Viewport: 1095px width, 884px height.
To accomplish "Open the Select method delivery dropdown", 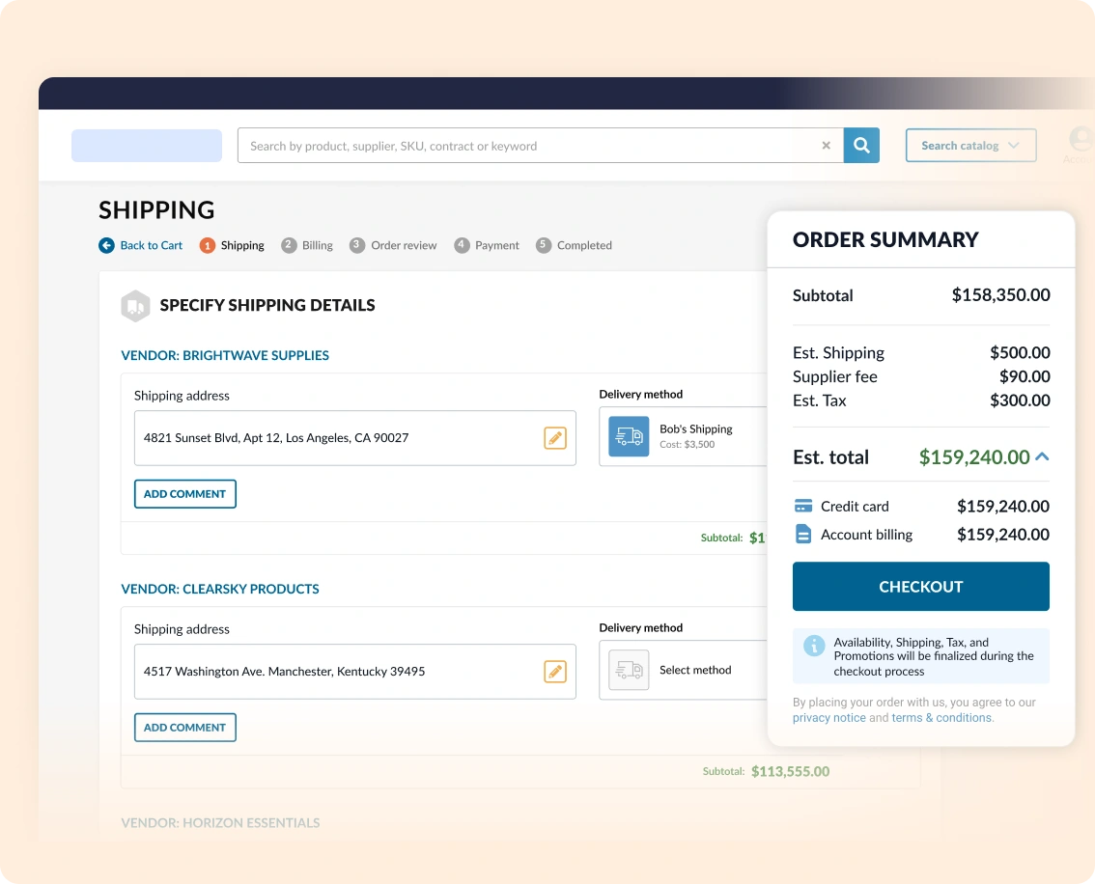I will [683, 670].
